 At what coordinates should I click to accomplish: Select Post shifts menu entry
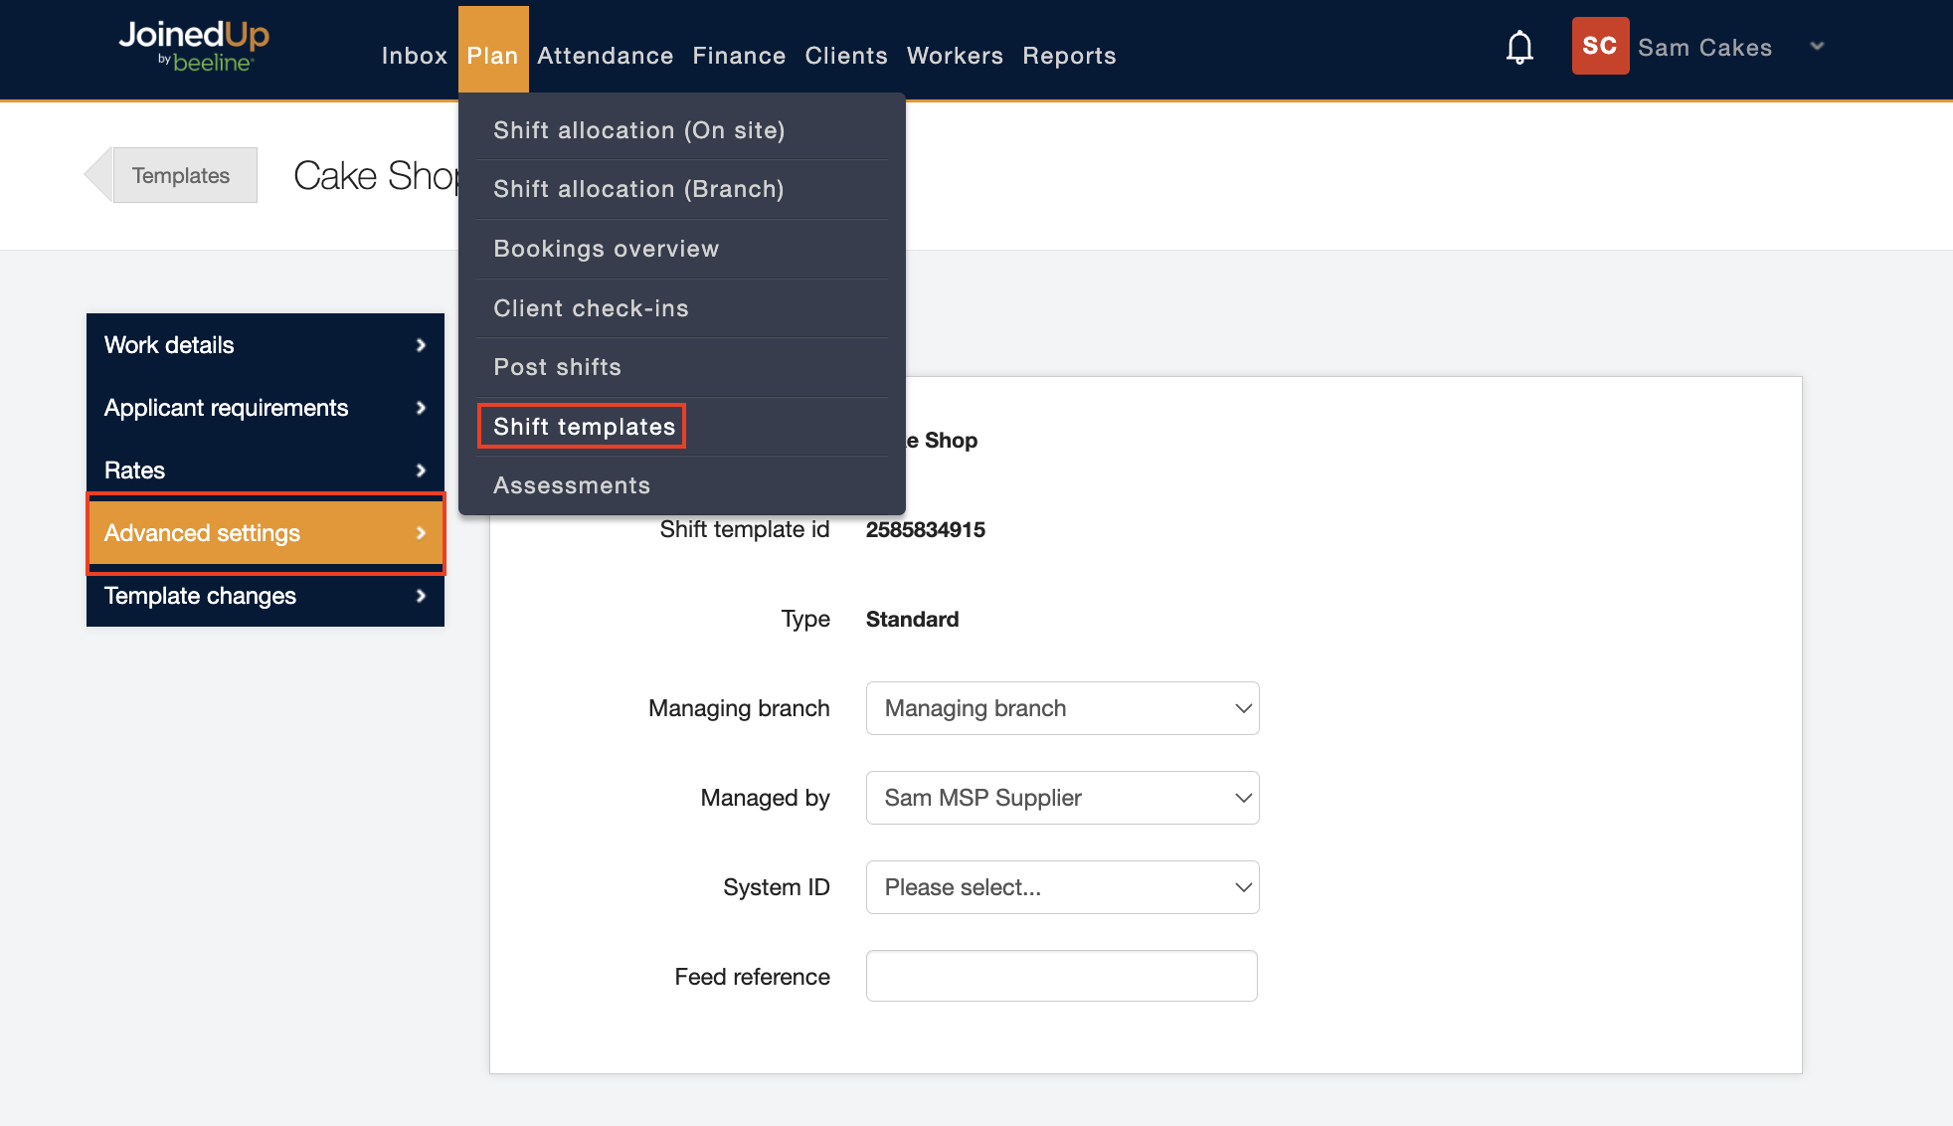[x=557, y=367]
